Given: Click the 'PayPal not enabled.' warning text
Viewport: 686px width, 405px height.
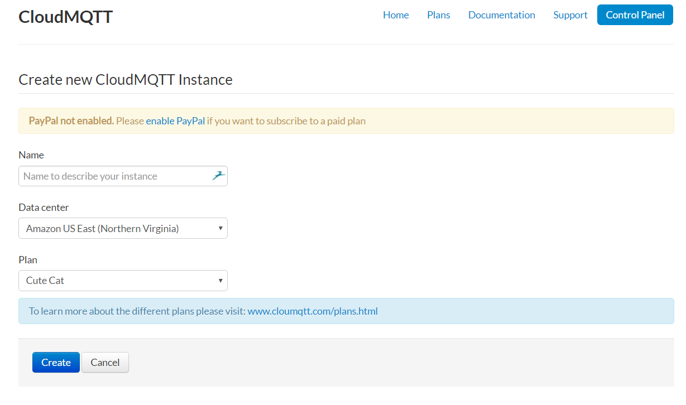Looking at the screenshot, I should pos(71,120).
